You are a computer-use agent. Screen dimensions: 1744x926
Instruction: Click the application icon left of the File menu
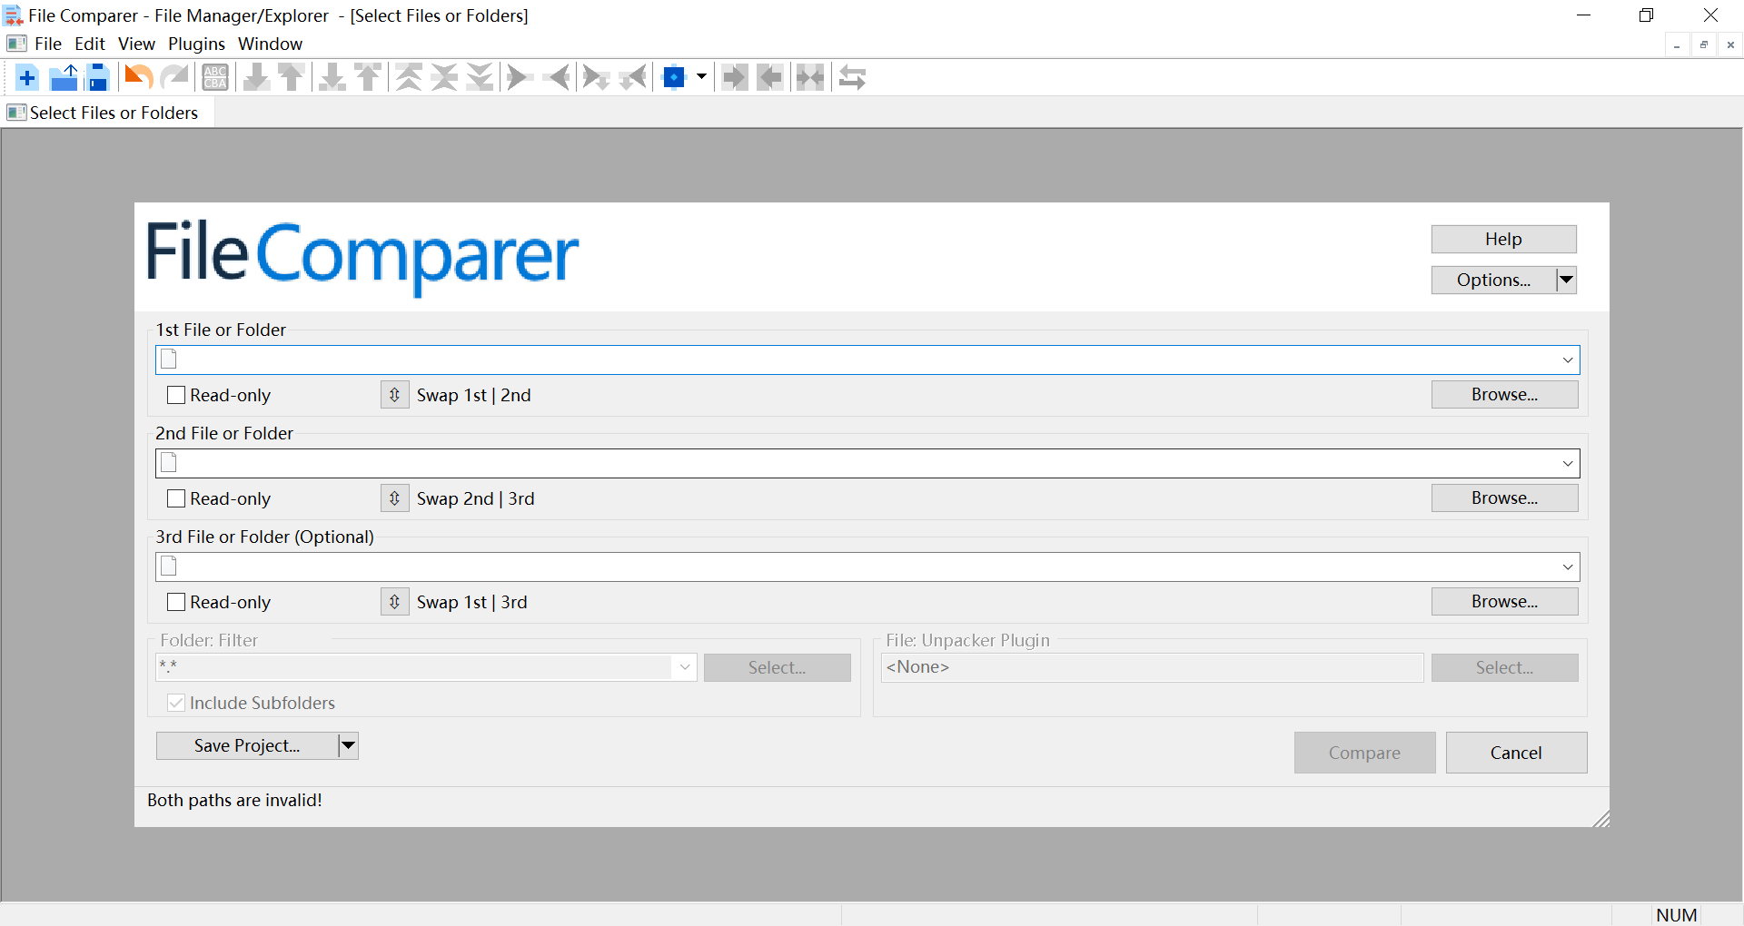pyautogui.click(x=15, y=44)
